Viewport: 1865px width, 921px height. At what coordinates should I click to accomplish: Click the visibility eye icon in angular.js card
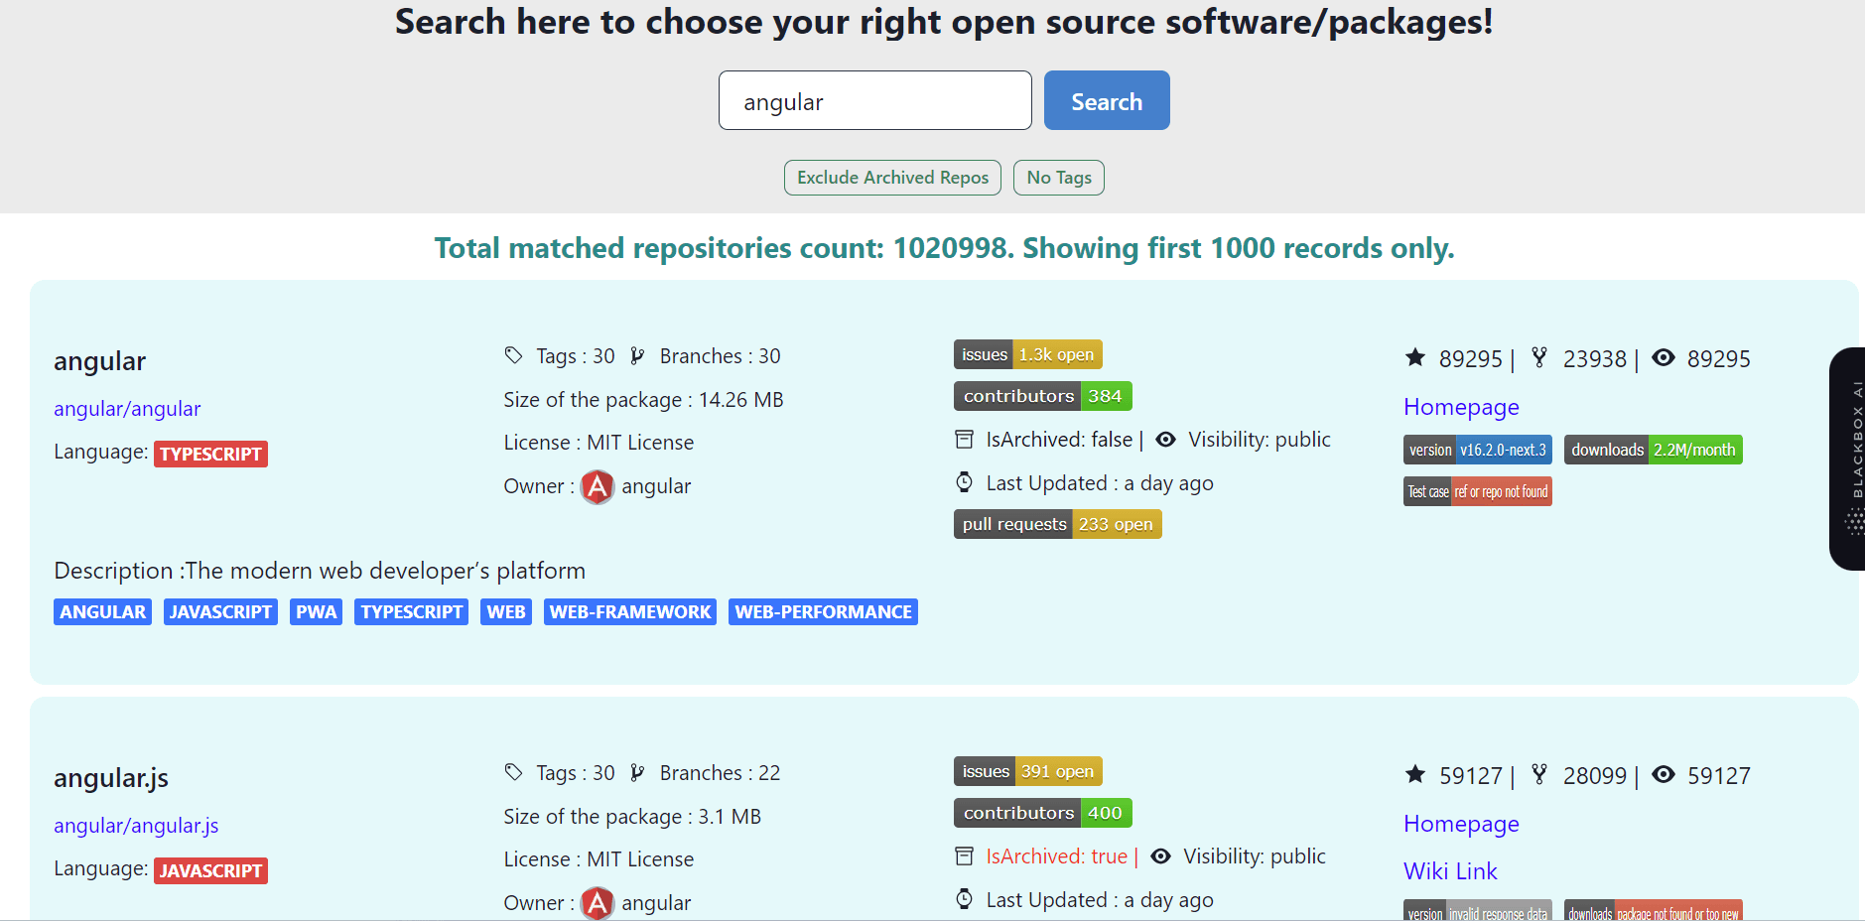coord(1160,855)
